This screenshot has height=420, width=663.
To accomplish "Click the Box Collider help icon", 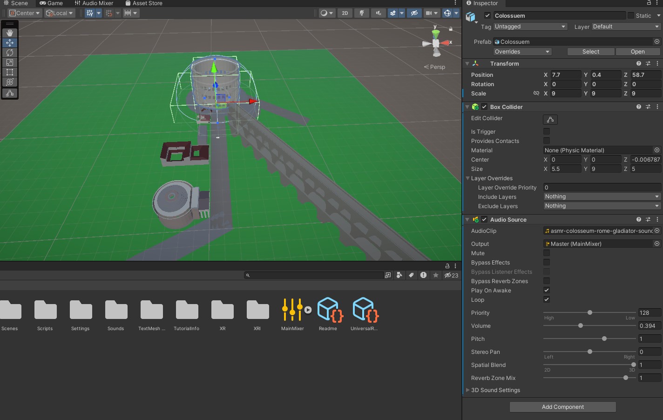I will point(638,107).
